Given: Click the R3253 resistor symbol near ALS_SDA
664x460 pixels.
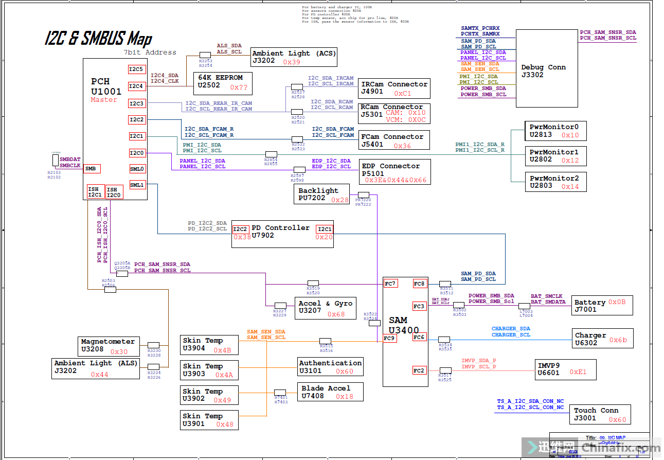Looking at the screenshot, I should pyautogui.click(x=205, y=55).
